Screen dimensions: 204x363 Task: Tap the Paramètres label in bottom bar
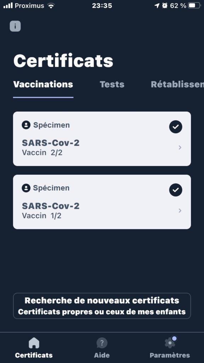pos(170,355)
